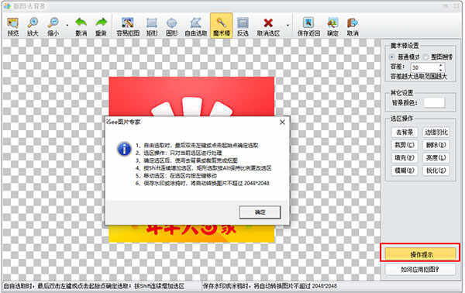The width and height of the screenshot is (465, 293).
Task: Select the second radio option beside 普通模式
Action: (426, 57)
